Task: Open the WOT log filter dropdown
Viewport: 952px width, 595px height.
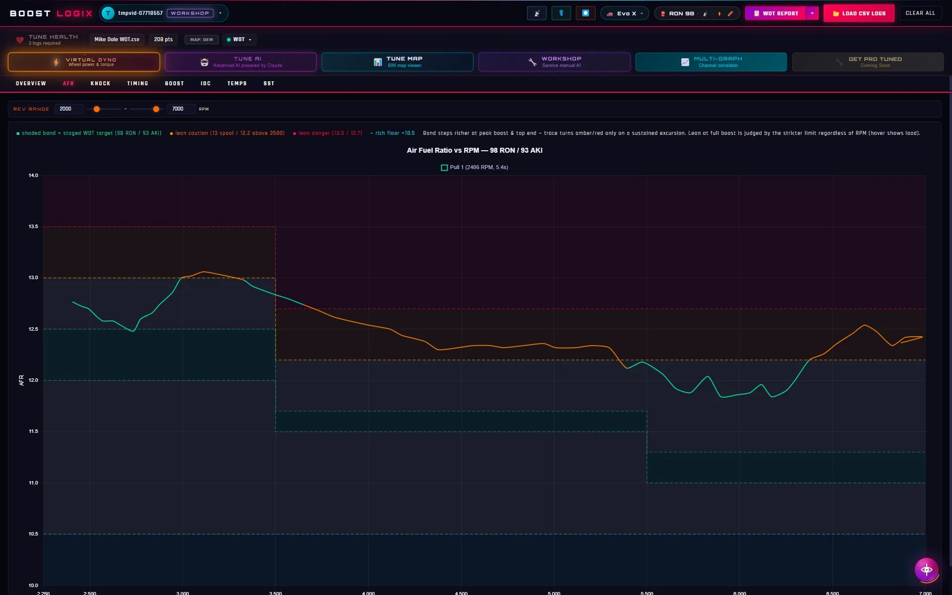Action: coord(239,40)
